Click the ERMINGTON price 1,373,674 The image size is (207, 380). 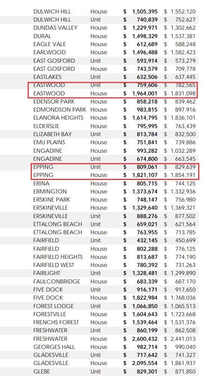pyautogui.click(x=145, y=192)
